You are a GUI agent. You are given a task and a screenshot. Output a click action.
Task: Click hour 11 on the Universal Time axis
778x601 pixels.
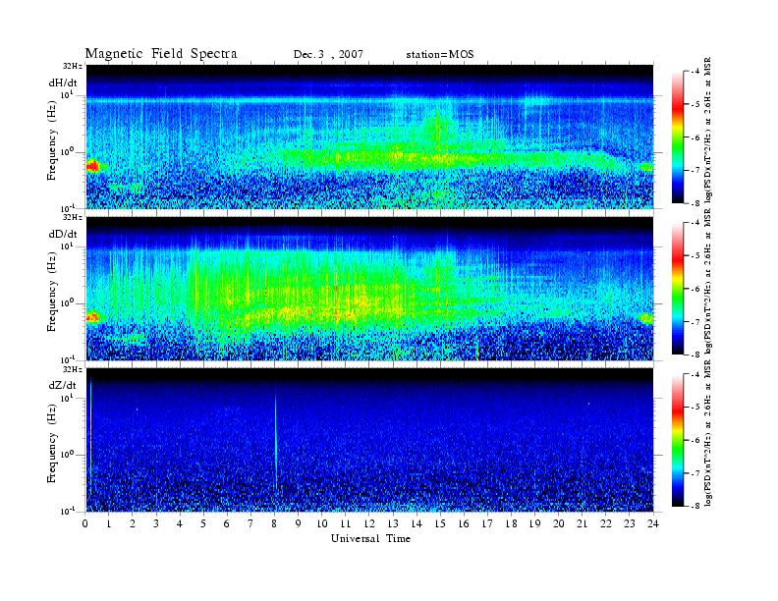click(x=346, y=523)
